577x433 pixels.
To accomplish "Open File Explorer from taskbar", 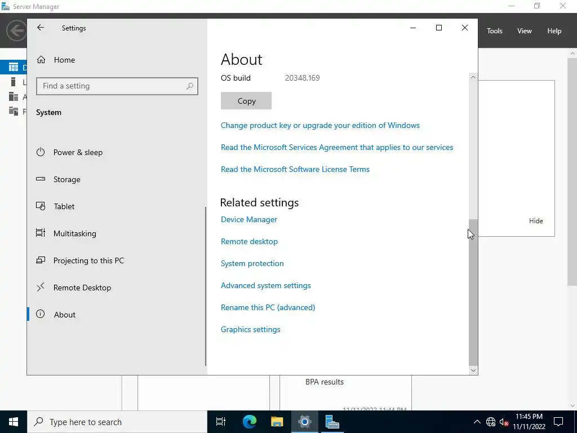I will click(x=277, y=422).
